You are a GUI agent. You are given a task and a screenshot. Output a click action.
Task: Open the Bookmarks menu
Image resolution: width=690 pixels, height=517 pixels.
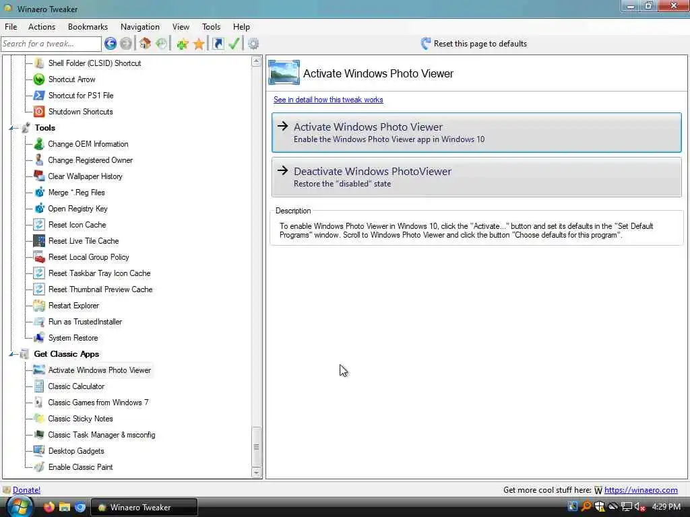88,27
